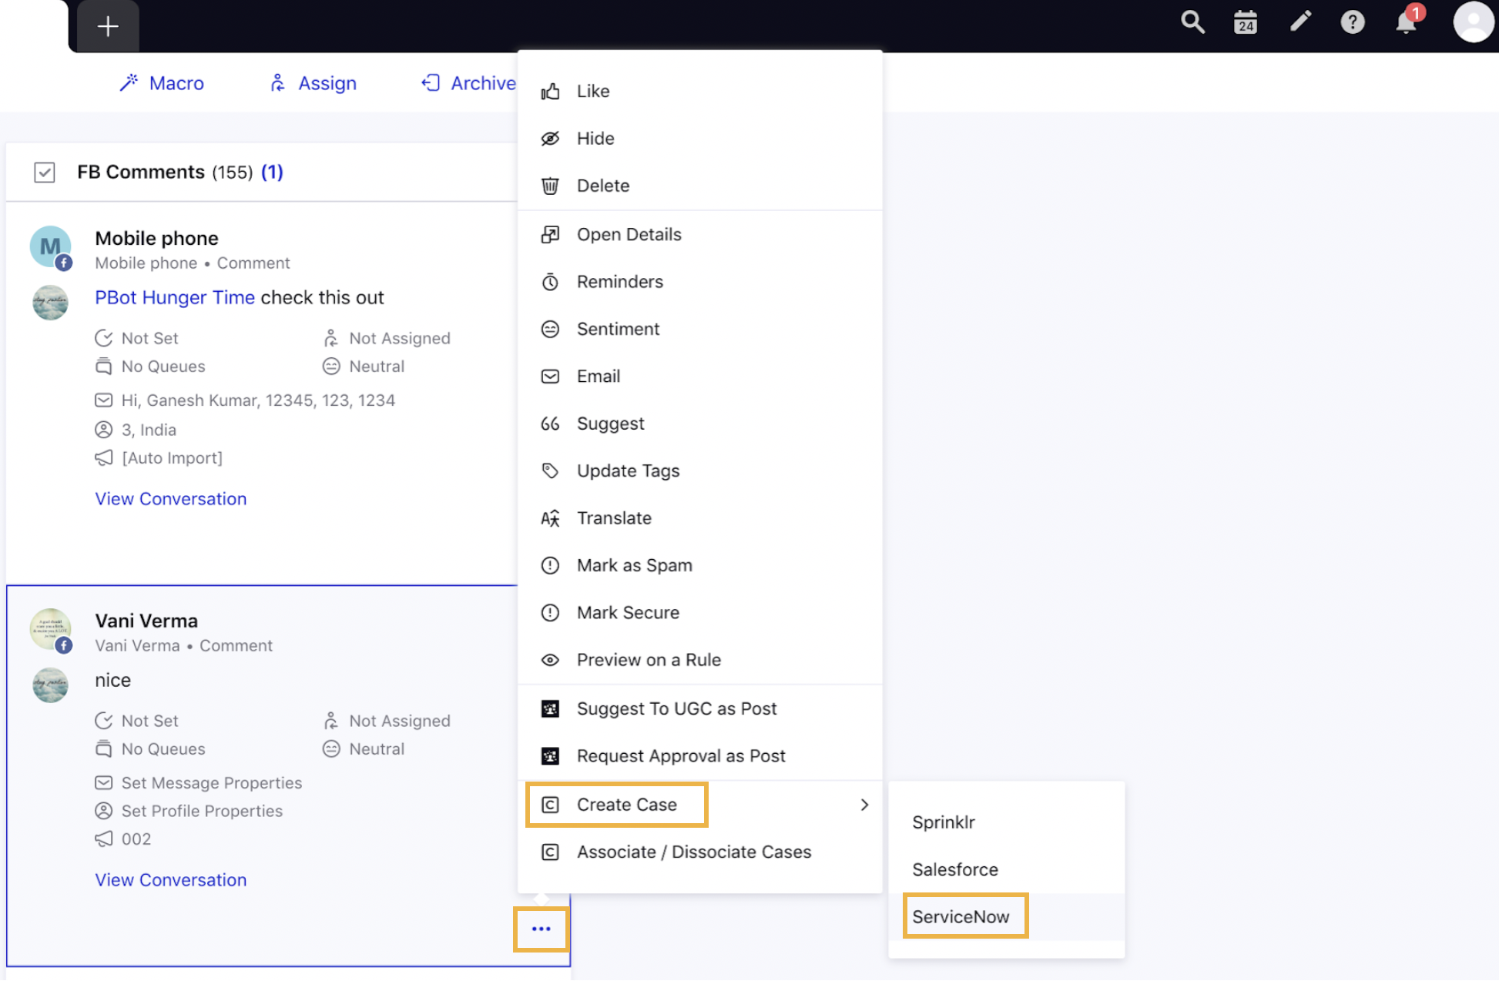Select ServiceNow from Create Case submenu

click(961, 916)
